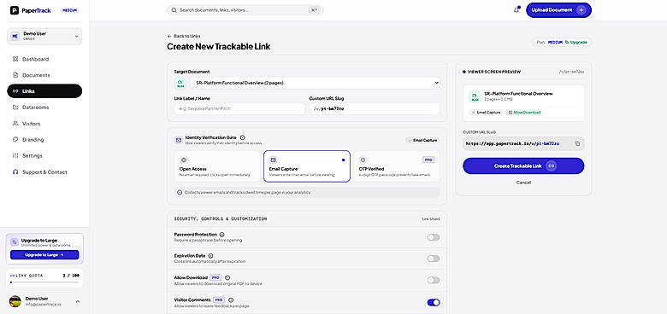This screenshot has height=314, width=667.
Task: Click the Branding palette icon
Action: coord(15,140)
